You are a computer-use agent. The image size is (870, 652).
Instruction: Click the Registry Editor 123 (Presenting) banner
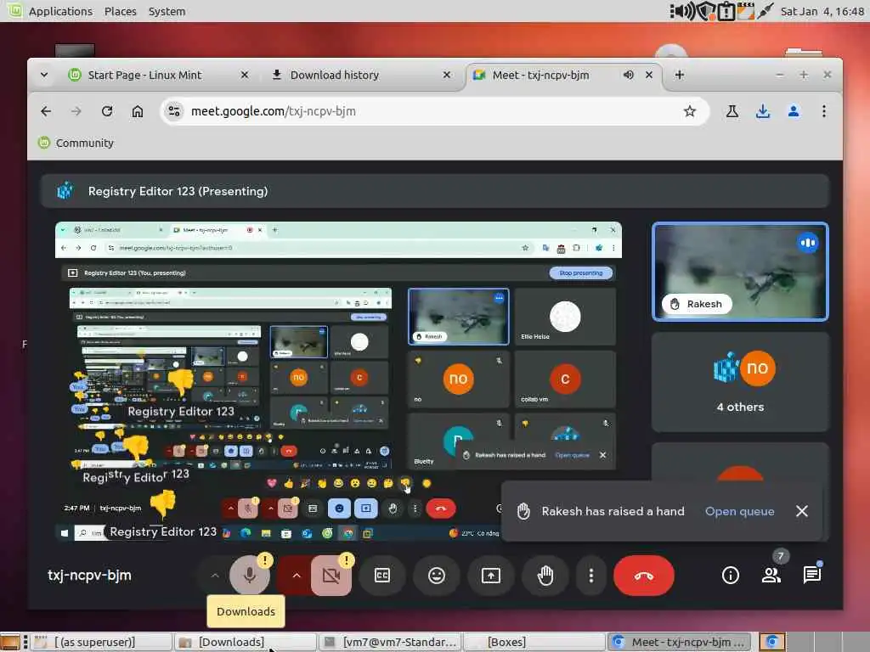pos(434,191)
